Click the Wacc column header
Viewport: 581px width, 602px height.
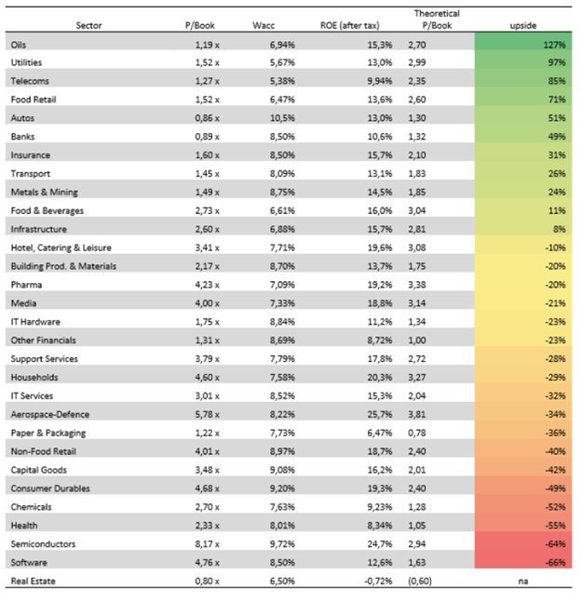coord(263,26)
